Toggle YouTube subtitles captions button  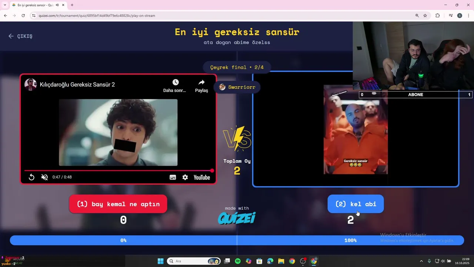click(x=173, y=177)
